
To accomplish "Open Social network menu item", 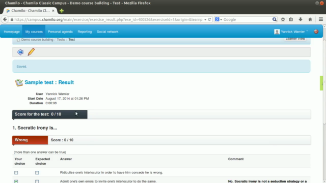I will (x=107, y=32).
